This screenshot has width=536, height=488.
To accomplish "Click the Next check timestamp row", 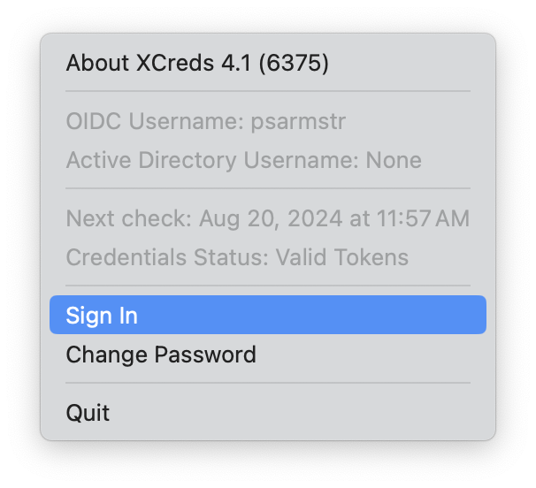I will coord(267,218).
